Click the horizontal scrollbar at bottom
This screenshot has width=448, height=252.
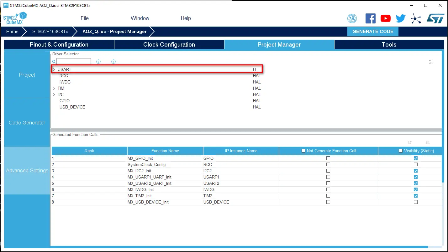pos(216,247)
